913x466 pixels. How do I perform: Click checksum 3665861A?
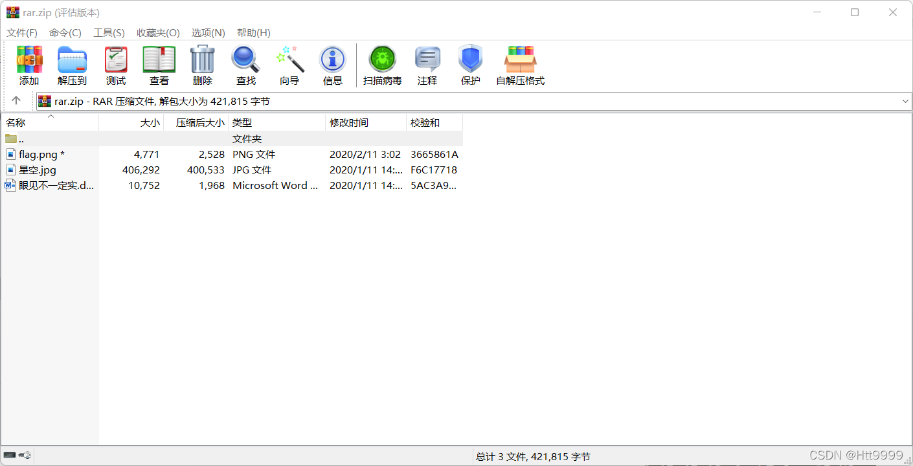point(434,154)
